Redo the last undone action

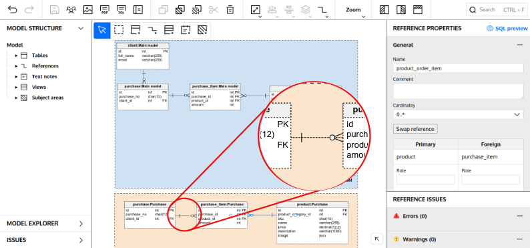coord(29,10)
